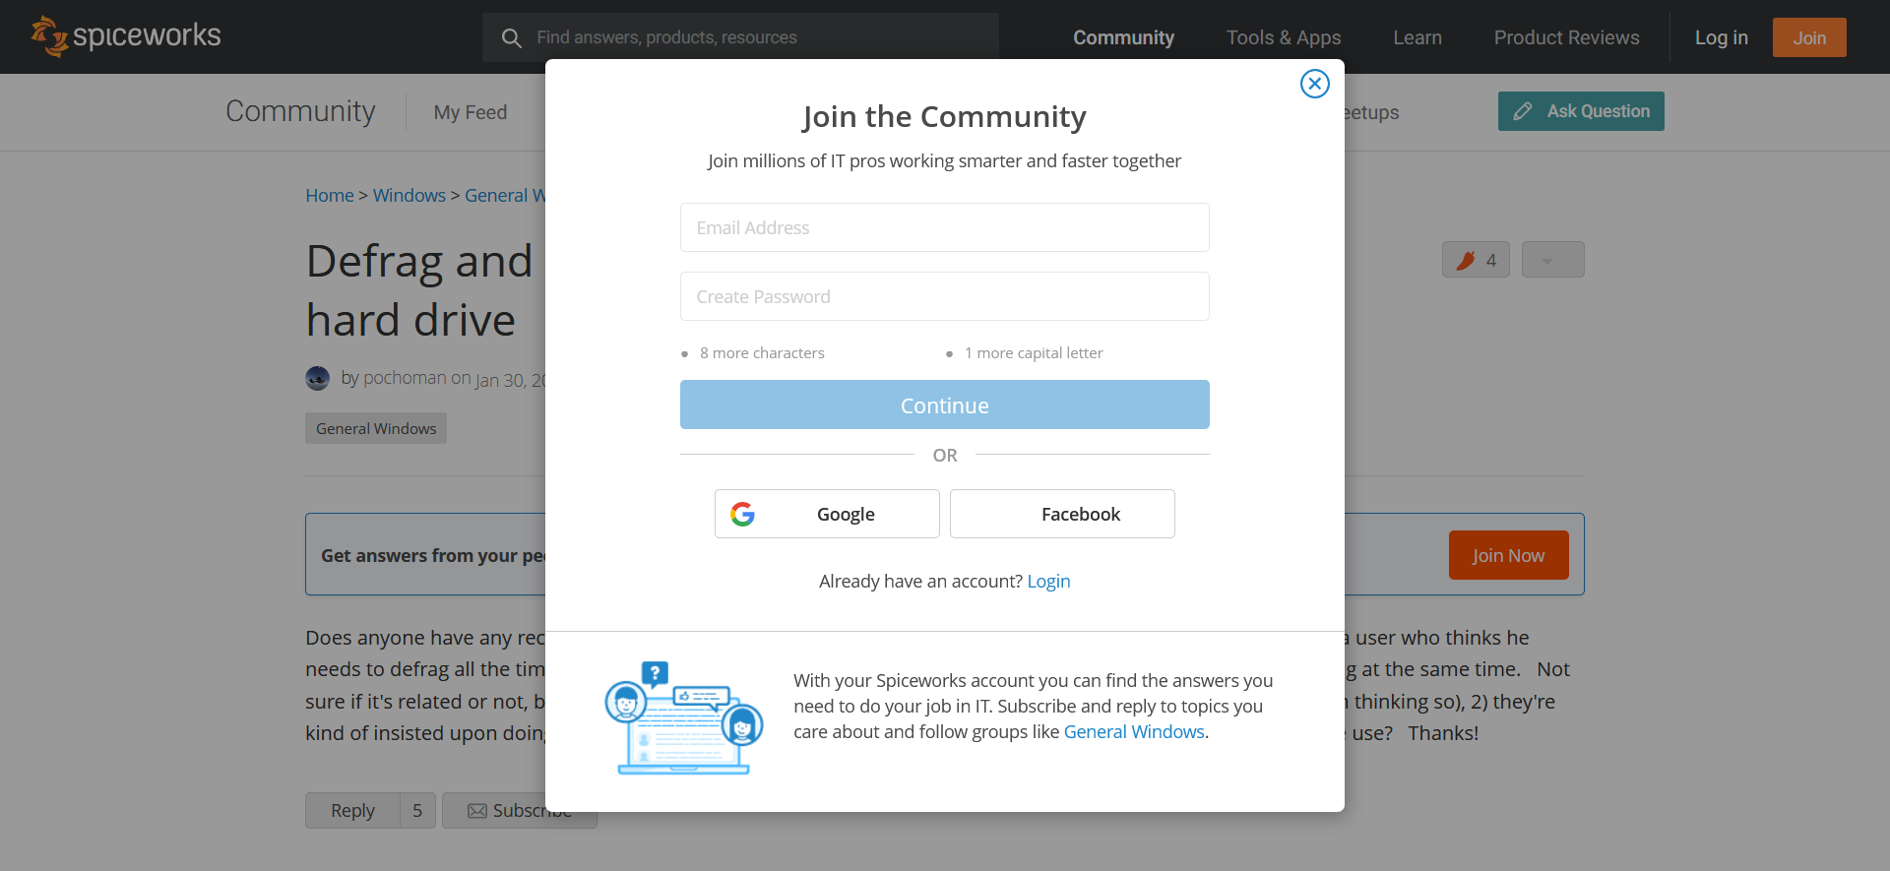Expand the vote options dropdown beside the pepper count
The image size is (1890, 871).
[x=1552, y=259]
